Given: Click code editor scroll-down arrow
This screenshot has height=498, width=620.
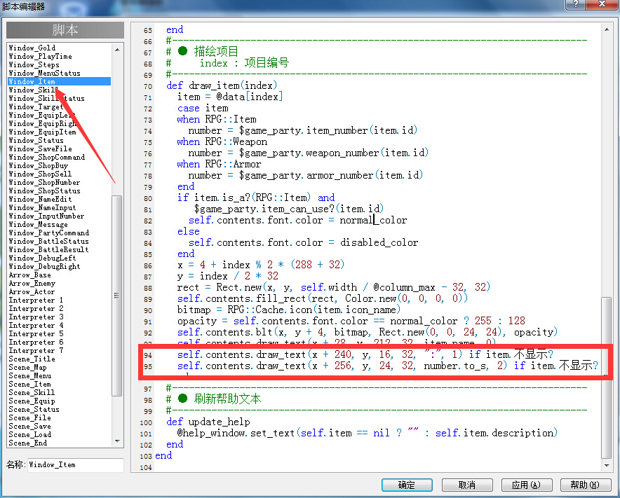Looking at the screenshot, I should 607,466.
